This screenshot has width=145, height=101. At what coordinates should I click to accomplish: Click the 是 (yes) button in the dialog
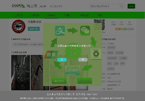[62, 60]
